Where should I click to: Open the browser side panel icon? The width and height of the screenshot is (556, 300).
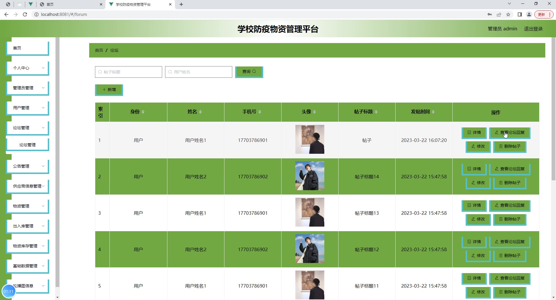(x=520, y=14)
